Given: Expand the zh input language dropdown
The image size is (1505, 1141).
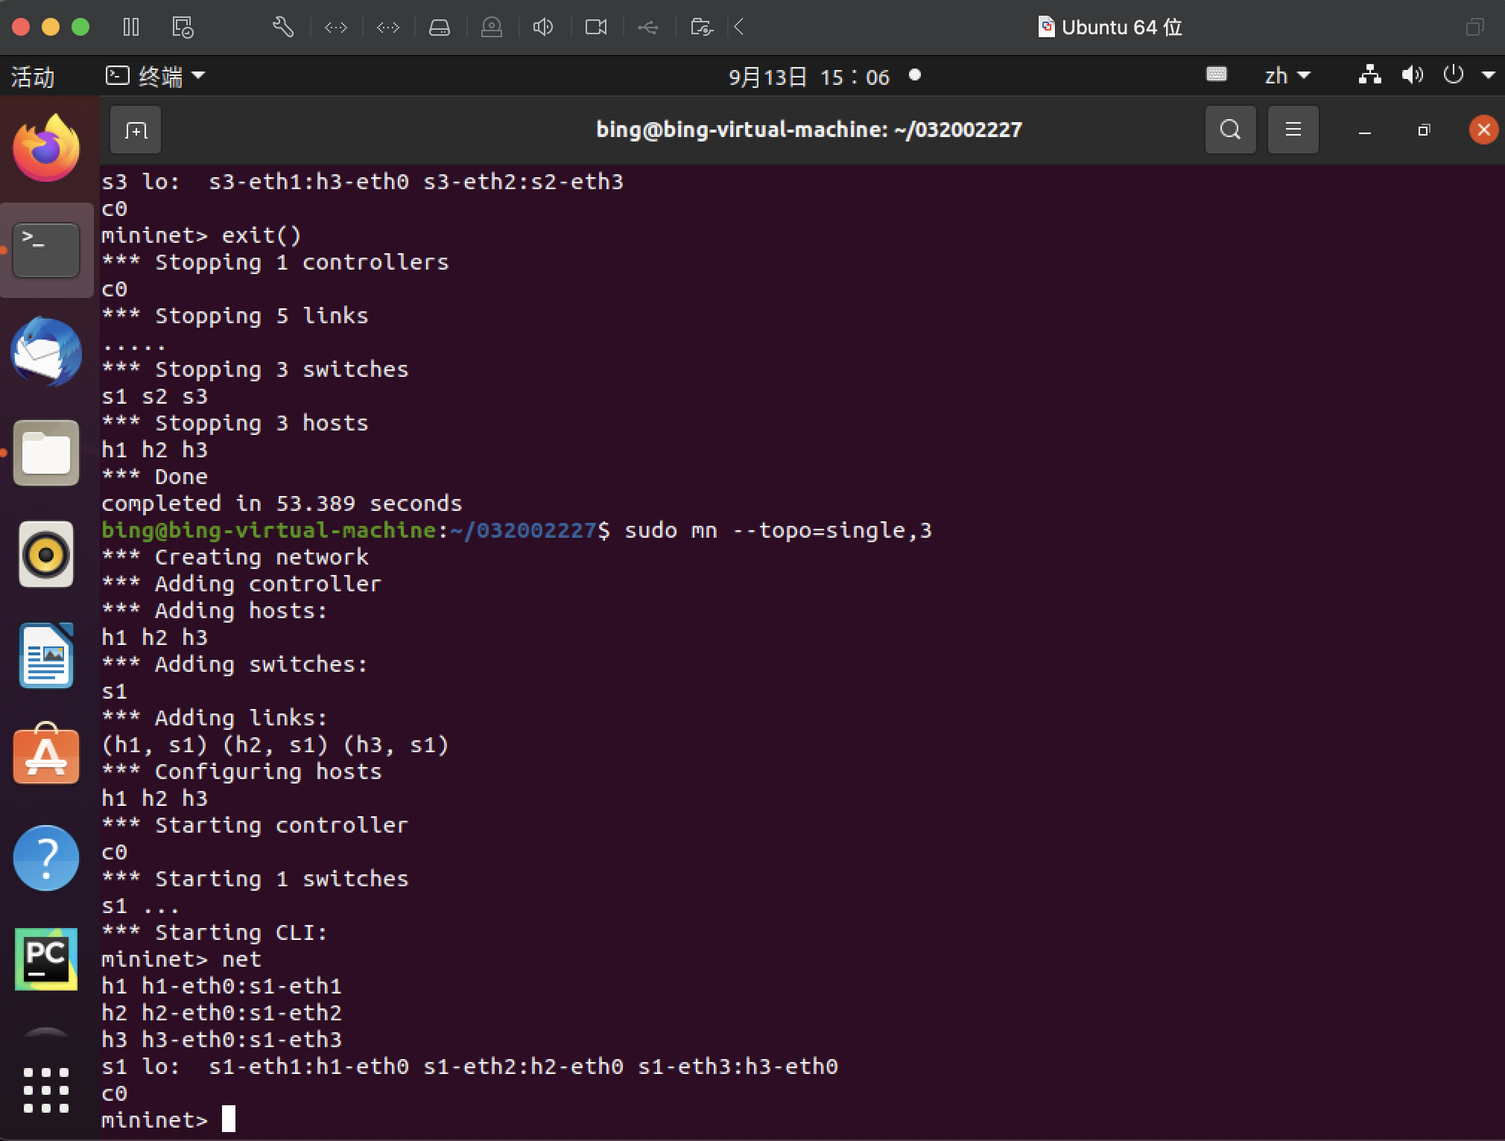Looking at the screenshot, I should 1287,76.
